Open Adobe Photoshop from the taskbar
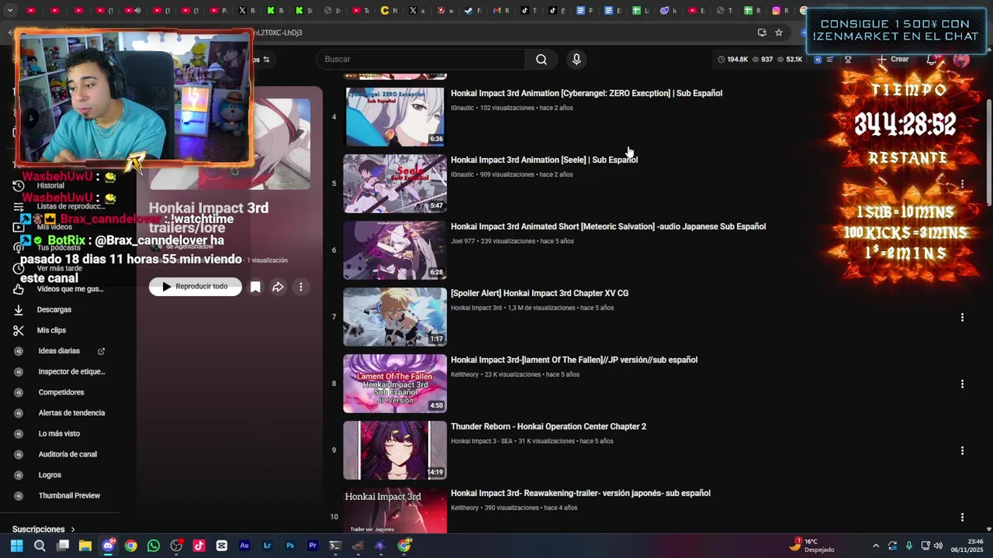993x558 pixels. pyautogui.click(x=290, y=546)
